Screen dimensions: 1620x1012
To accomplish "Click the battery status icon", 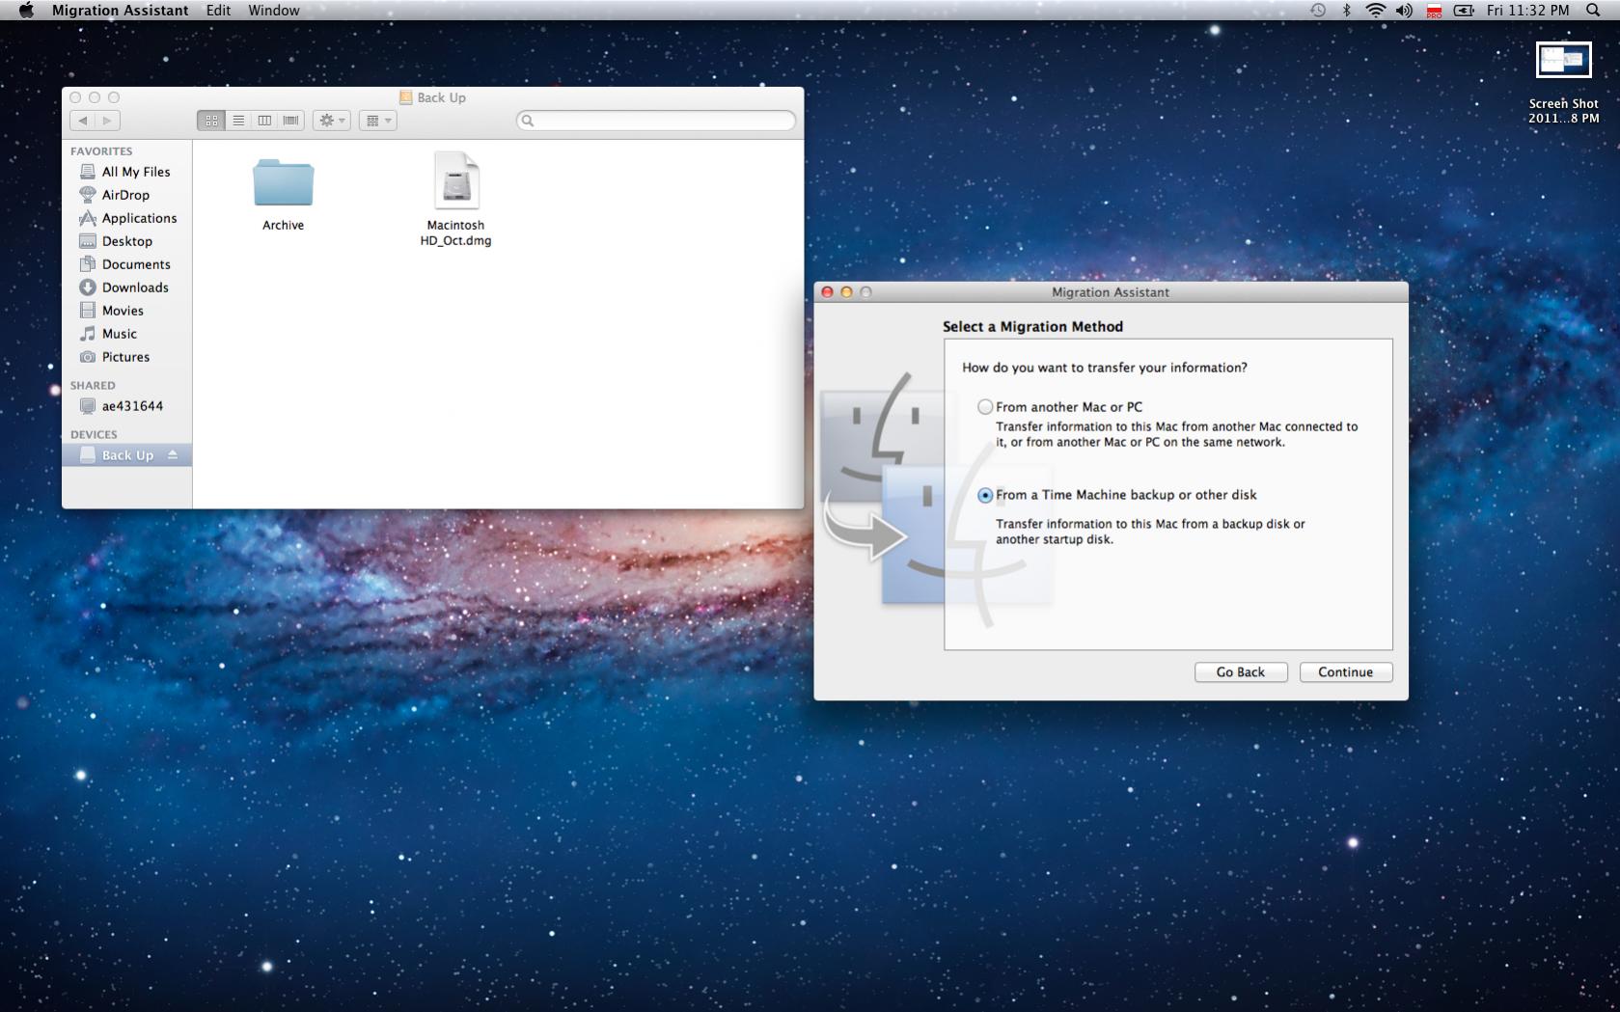I will tap(1464, 11).
